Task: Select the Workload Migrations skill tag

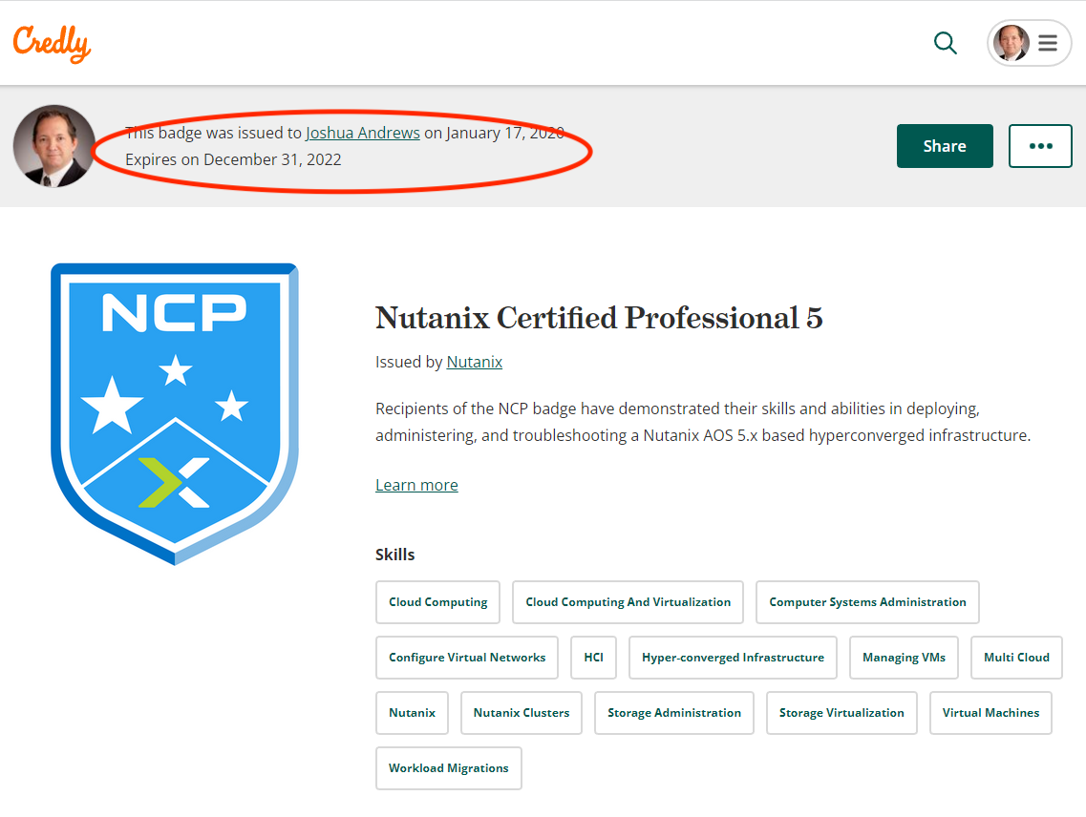Action: (449, 768)
